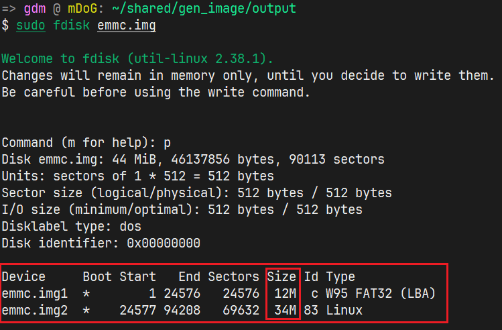This screenshot has width=502, height=330.
Task: Click the '12M' size value
Action: pos(285,293)
